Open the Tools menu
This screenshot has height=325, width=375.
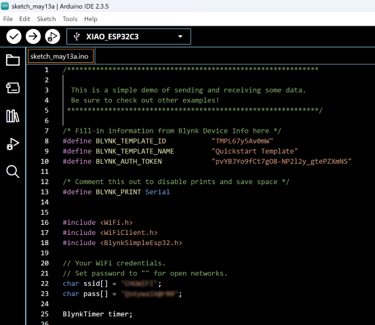pos(70,19)
